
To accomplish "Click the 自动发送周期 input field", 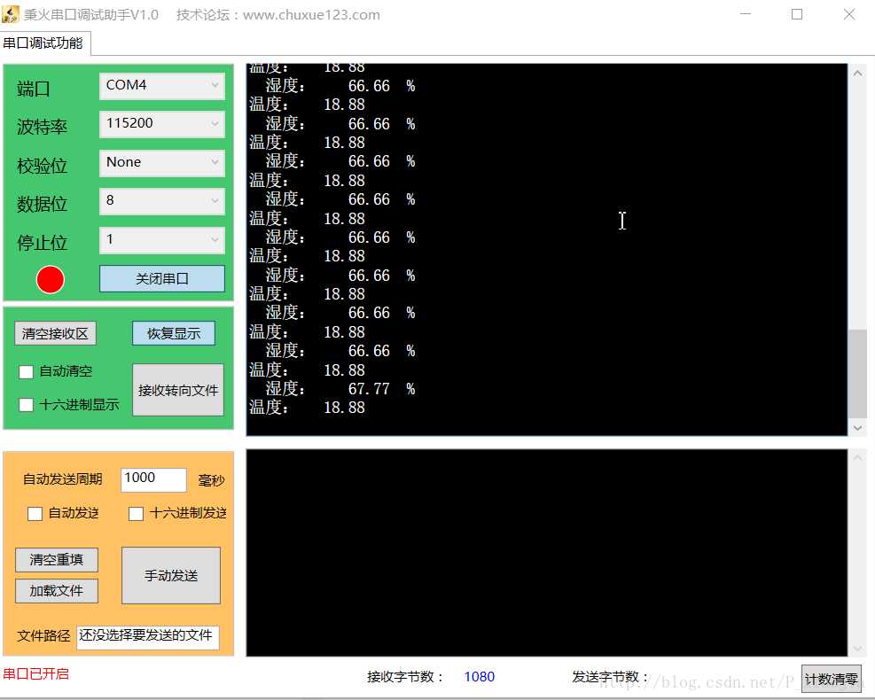I will pos(153,479).
